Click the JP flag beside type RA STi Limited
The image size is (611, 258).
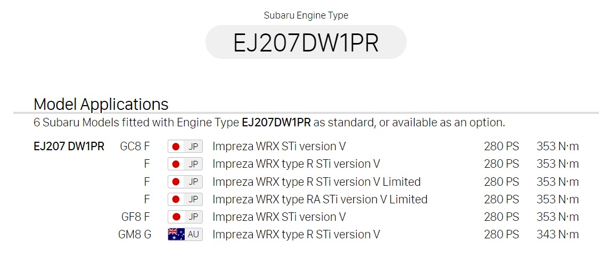coord(185,199)
